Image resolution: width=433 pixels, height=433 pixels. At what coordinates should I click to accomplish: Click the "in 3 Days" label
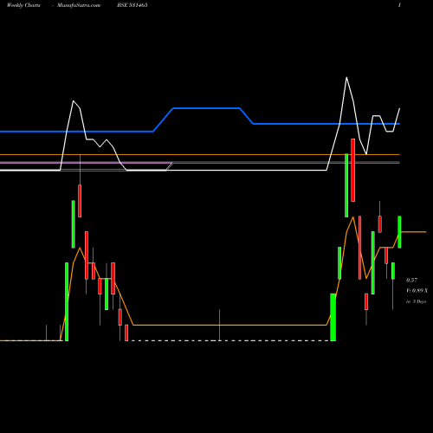click(x=416, y=301)
